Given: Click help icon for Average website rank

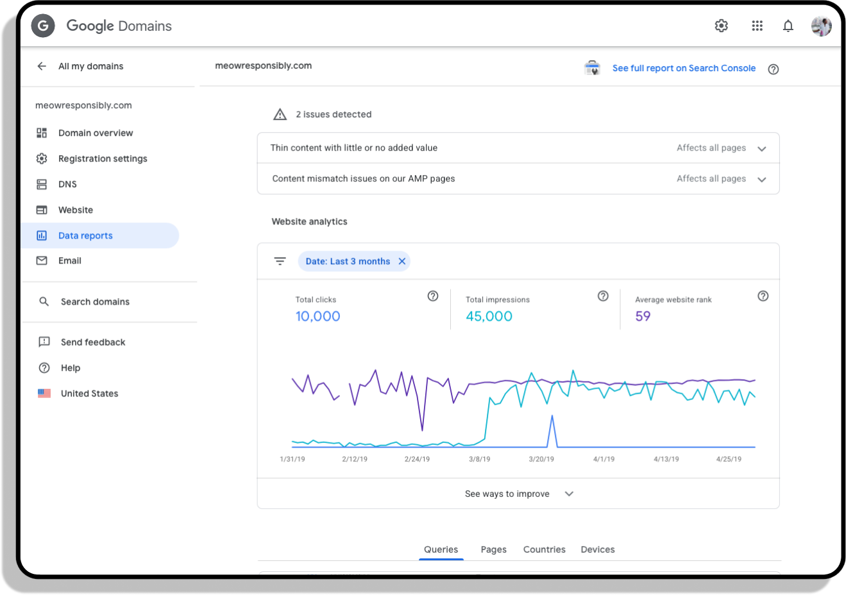Looking at the screenshot, I should (763, 296).
